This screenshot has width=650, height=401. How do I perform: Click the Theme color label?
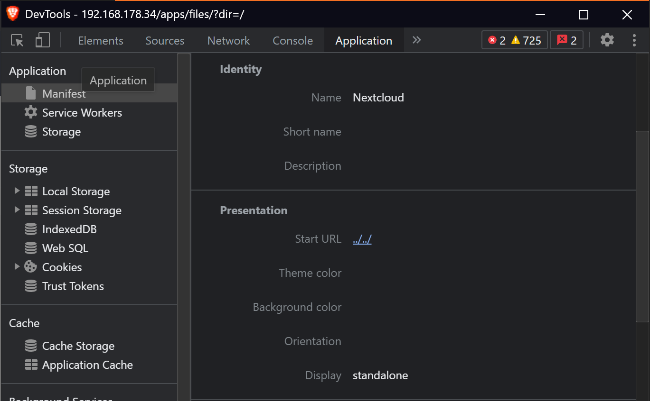coord(310,273)
